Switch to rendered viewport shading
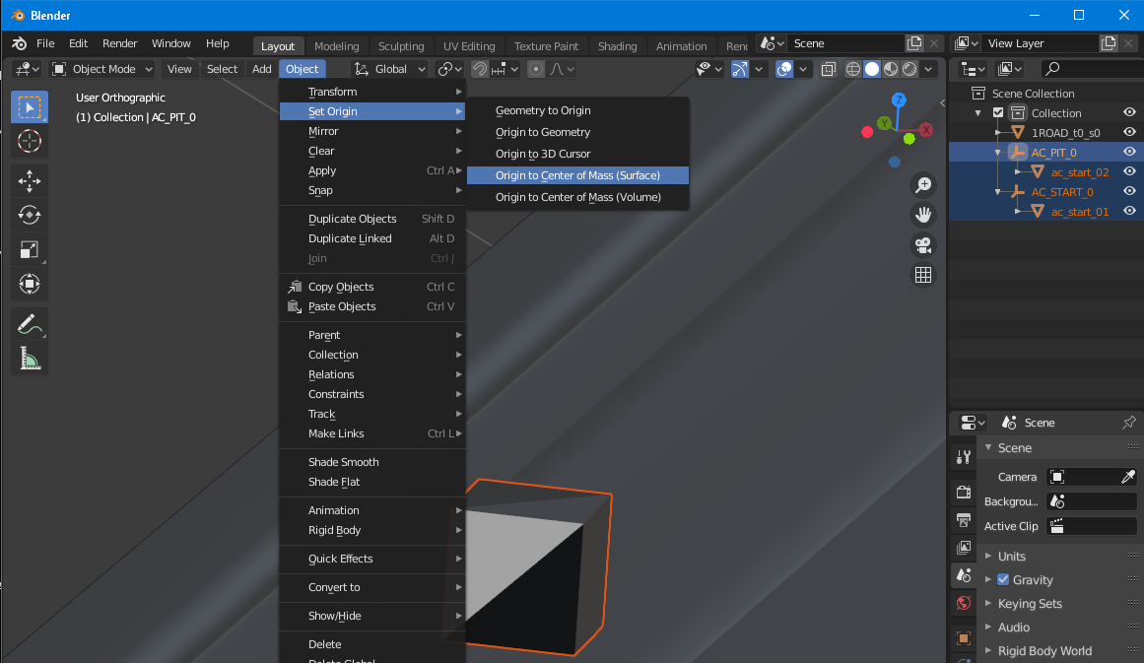The height and width of the screenshot is (663, 1144). (x=909, y=69)
